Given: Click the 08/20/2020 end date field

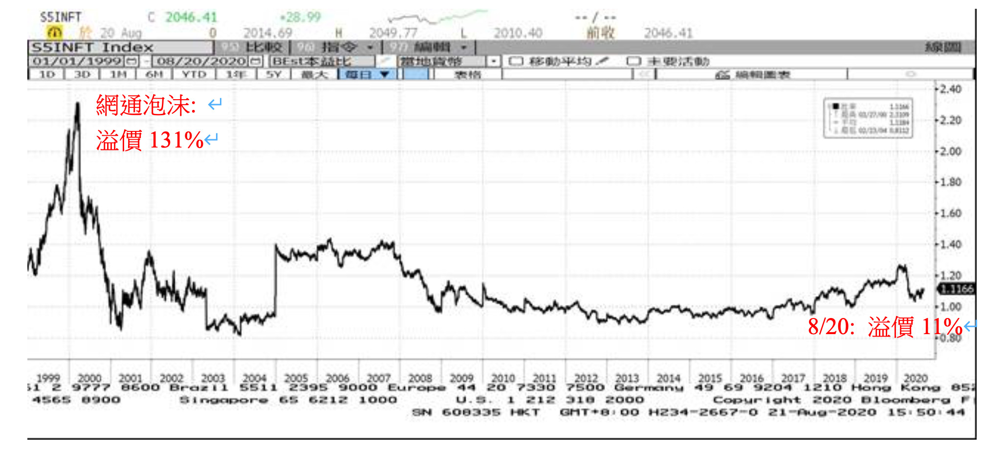Looking at the screenshot, I should point(201,62).
